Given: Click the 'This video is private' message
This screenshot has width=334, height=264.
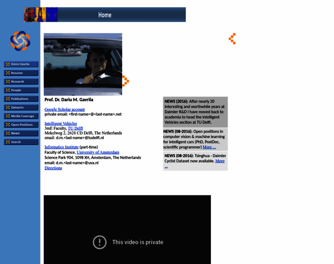Looking at the screenshot, I should point(138,242).
